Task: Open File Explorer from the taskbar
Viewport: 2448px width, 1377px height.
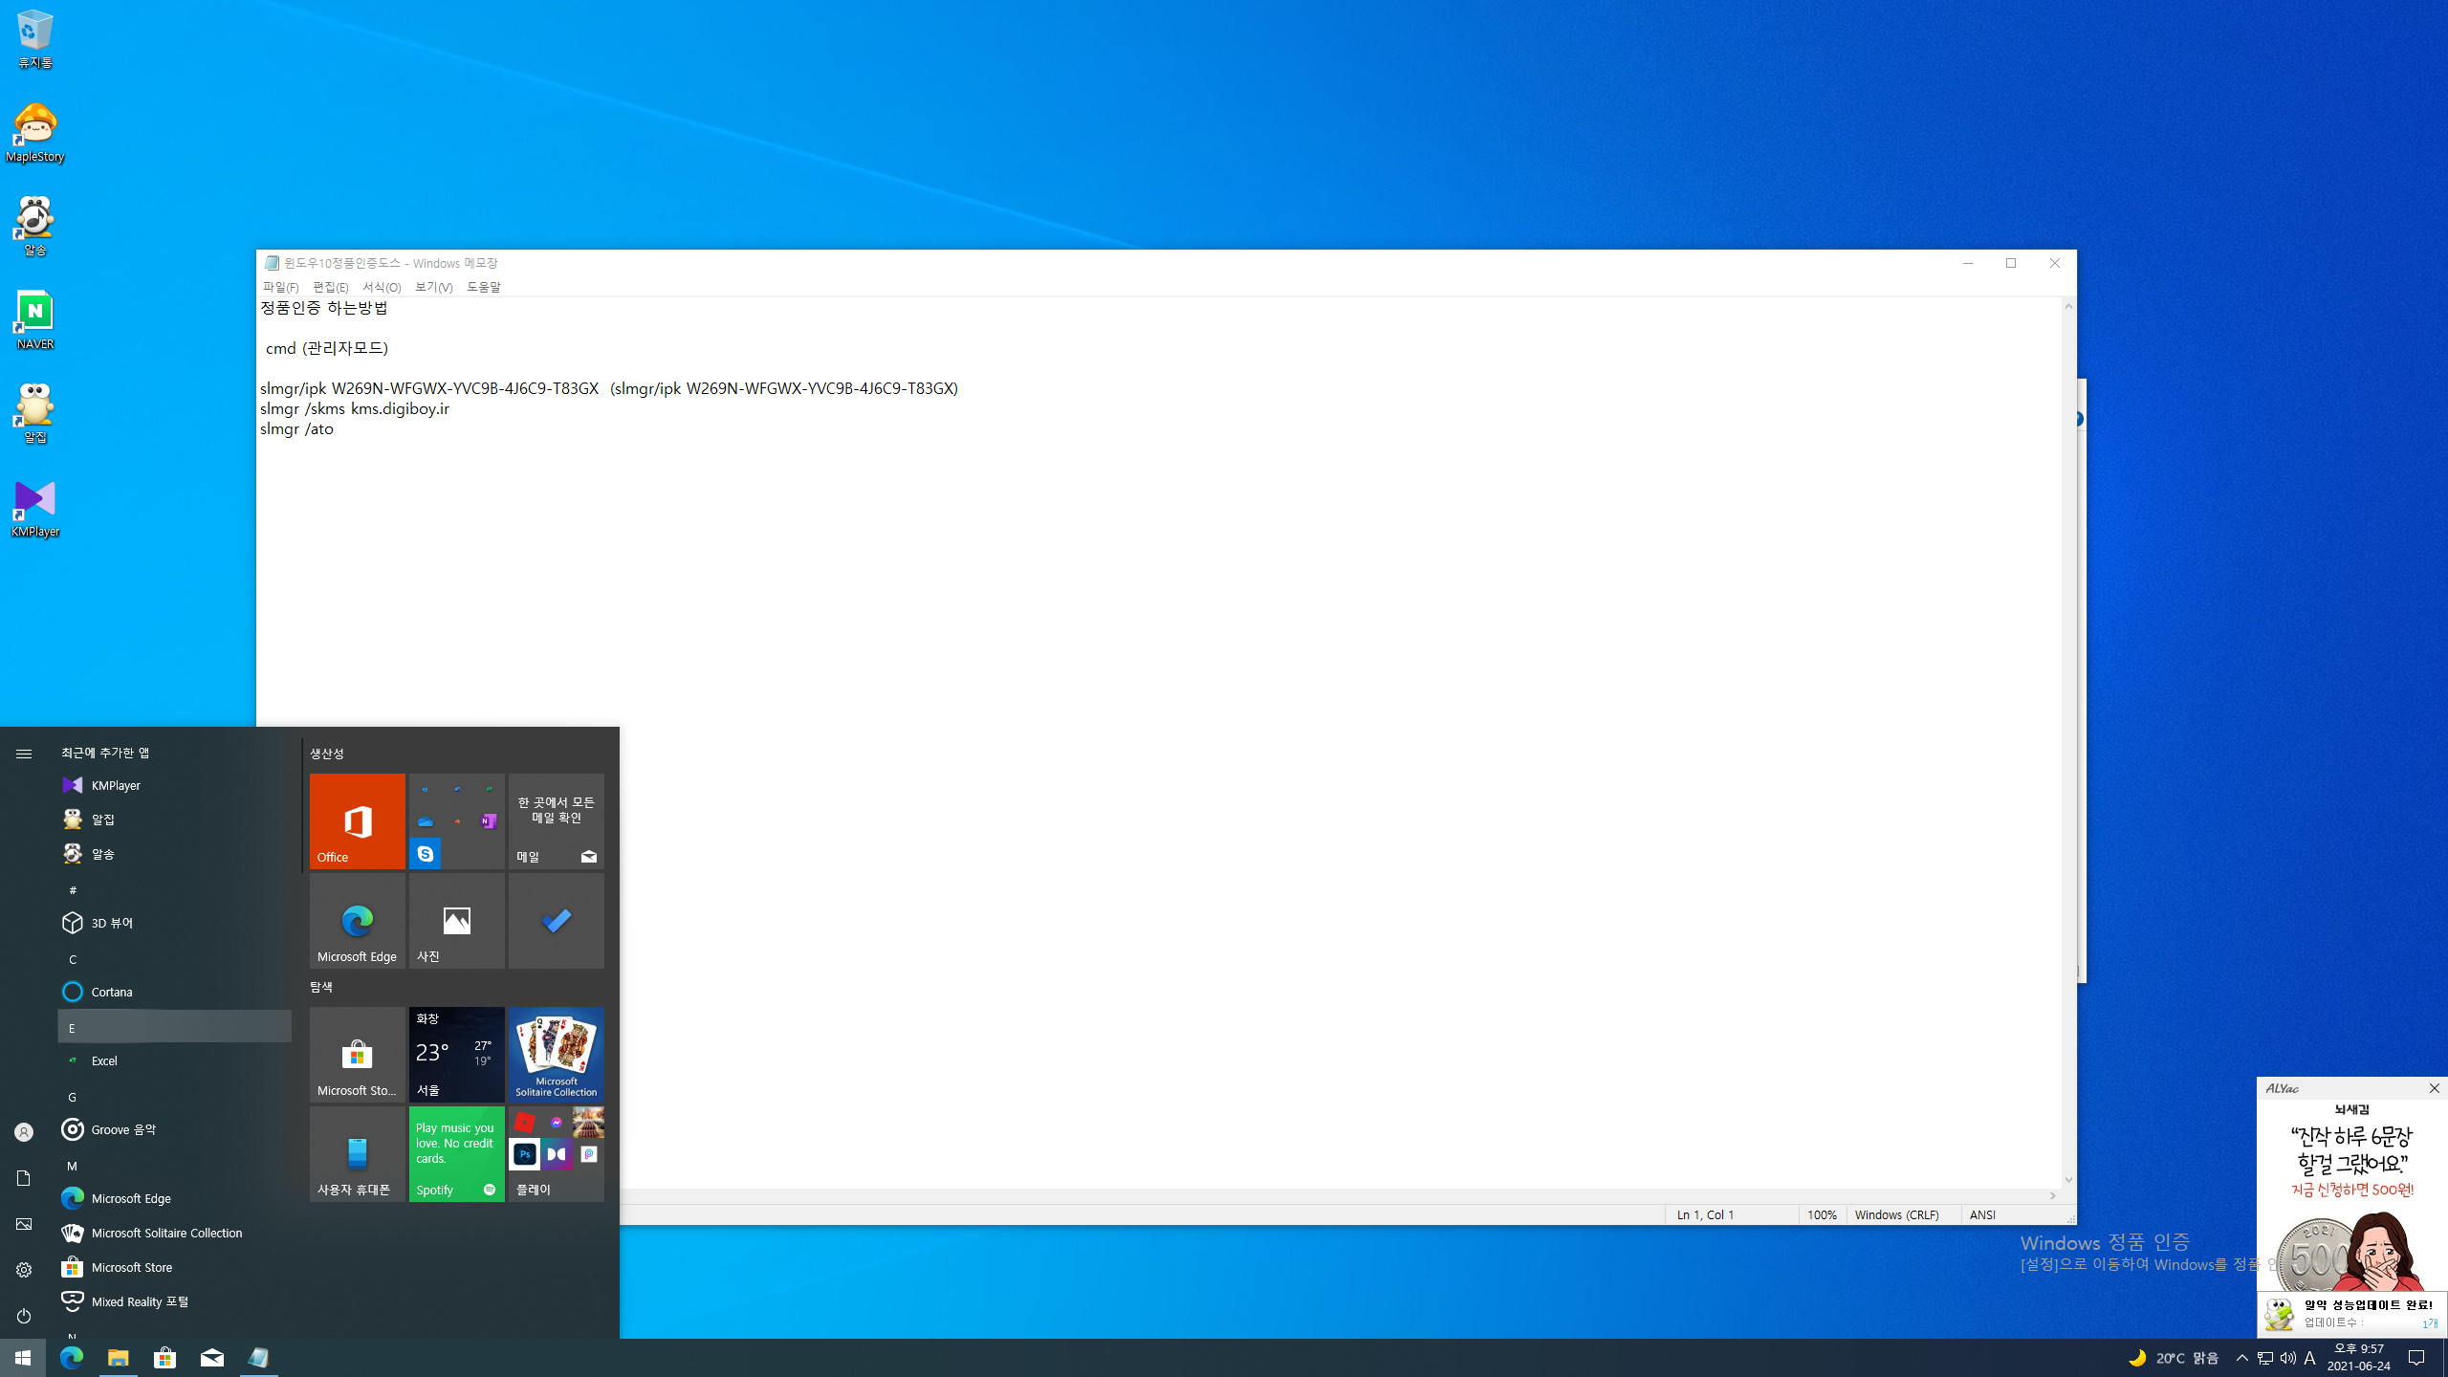Action: (x=118, y=1358)
